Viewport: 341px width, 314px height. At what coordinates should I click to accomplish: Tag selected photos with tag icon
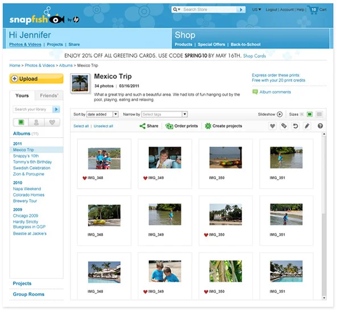click(284, 126)
